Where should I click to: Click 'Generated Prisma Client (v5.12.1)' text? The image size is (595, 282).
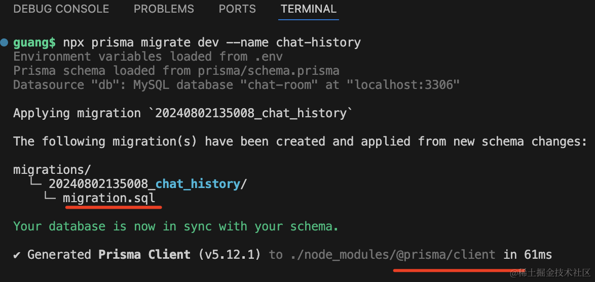144,255
